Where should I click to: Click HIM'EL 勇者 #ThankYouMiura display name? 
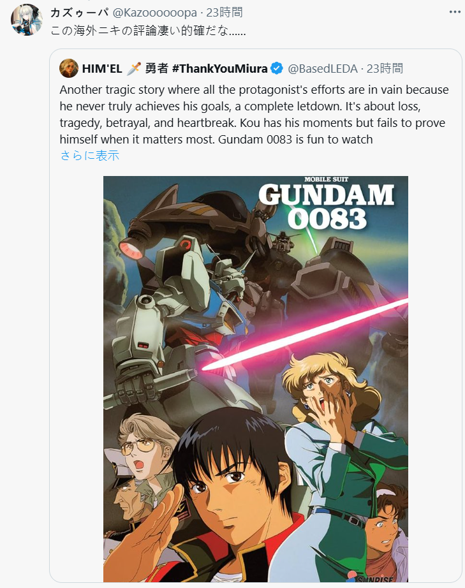tap(175, 69)
